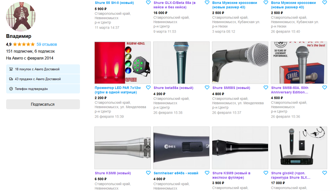Favorite the Sennheiser e845s listing
Image resolution: width=334 pixels, height=191 pixels.
[207, 173]
